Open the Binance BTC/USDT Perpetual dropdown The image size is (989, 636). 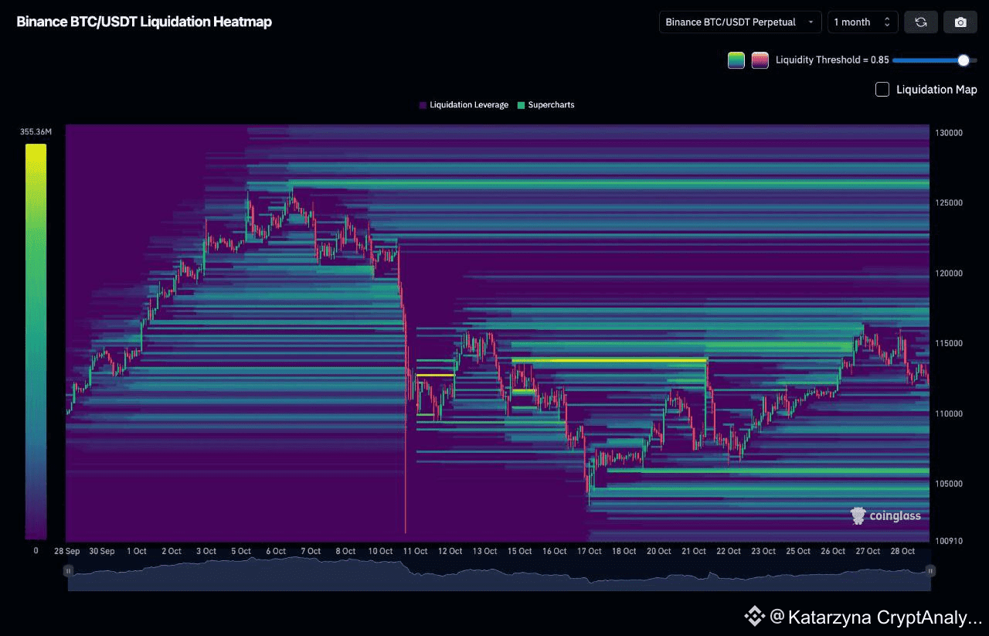point(740,22)
